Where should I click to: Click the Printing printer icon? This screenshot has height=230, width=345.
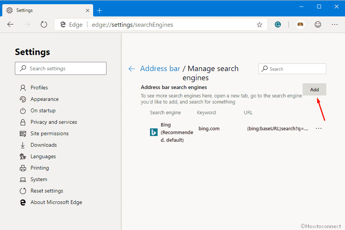(23, 168)
